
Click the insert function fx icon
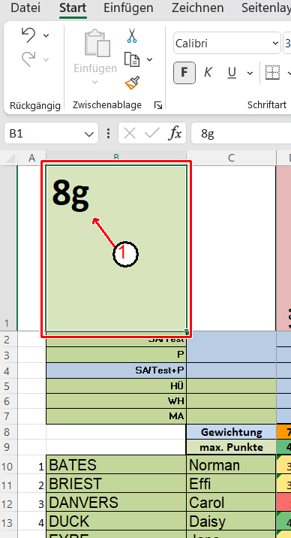(x=175, y=133)
